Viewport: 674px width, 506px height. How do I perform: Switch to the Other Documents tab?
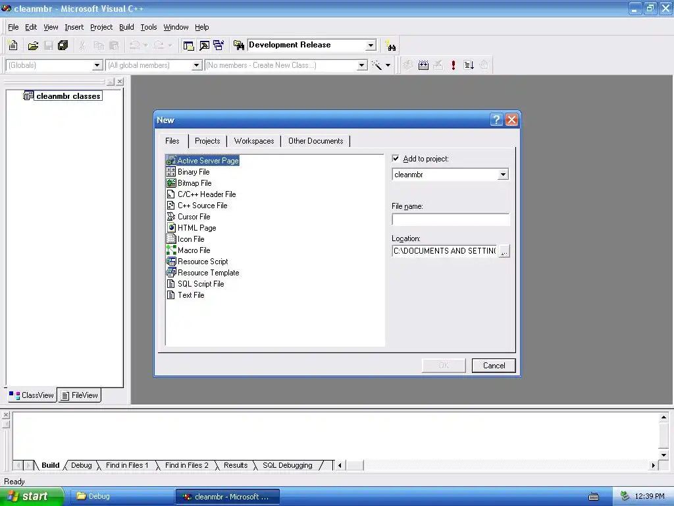tap(315, 141)
